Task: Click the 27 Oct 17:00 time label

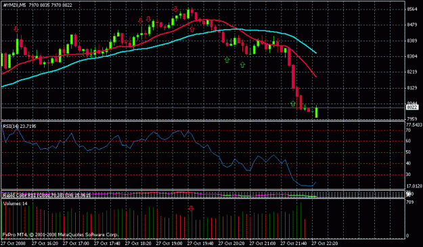Action: click(76, 243)
